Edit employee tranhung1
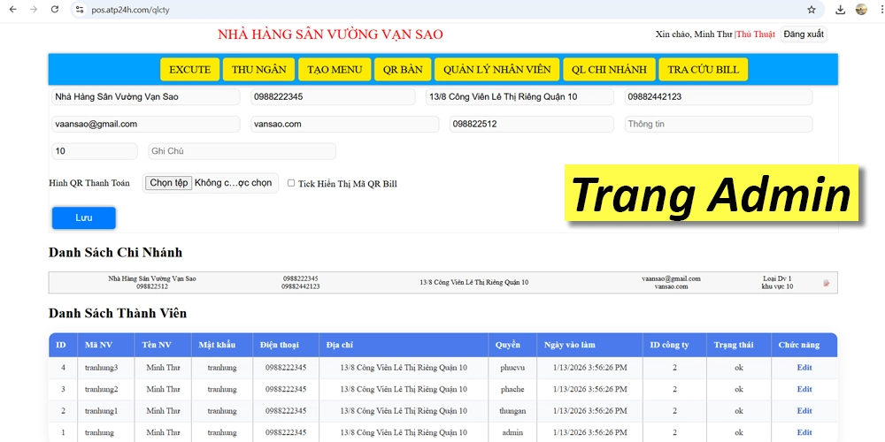 [x=804, y=410]
